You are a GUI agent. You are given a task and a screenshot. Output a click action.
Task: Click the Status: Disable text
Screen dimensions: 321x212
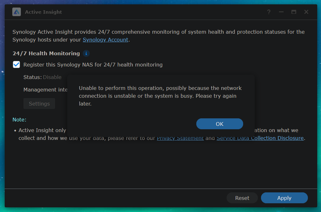pos(42,77)
